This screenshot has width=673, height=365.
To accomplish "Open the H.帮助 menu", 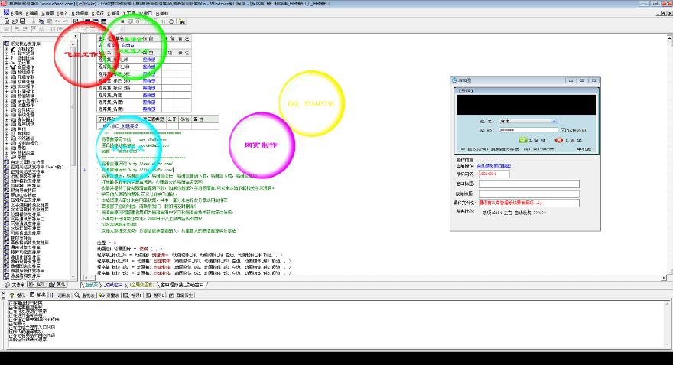I will [162, 14].
